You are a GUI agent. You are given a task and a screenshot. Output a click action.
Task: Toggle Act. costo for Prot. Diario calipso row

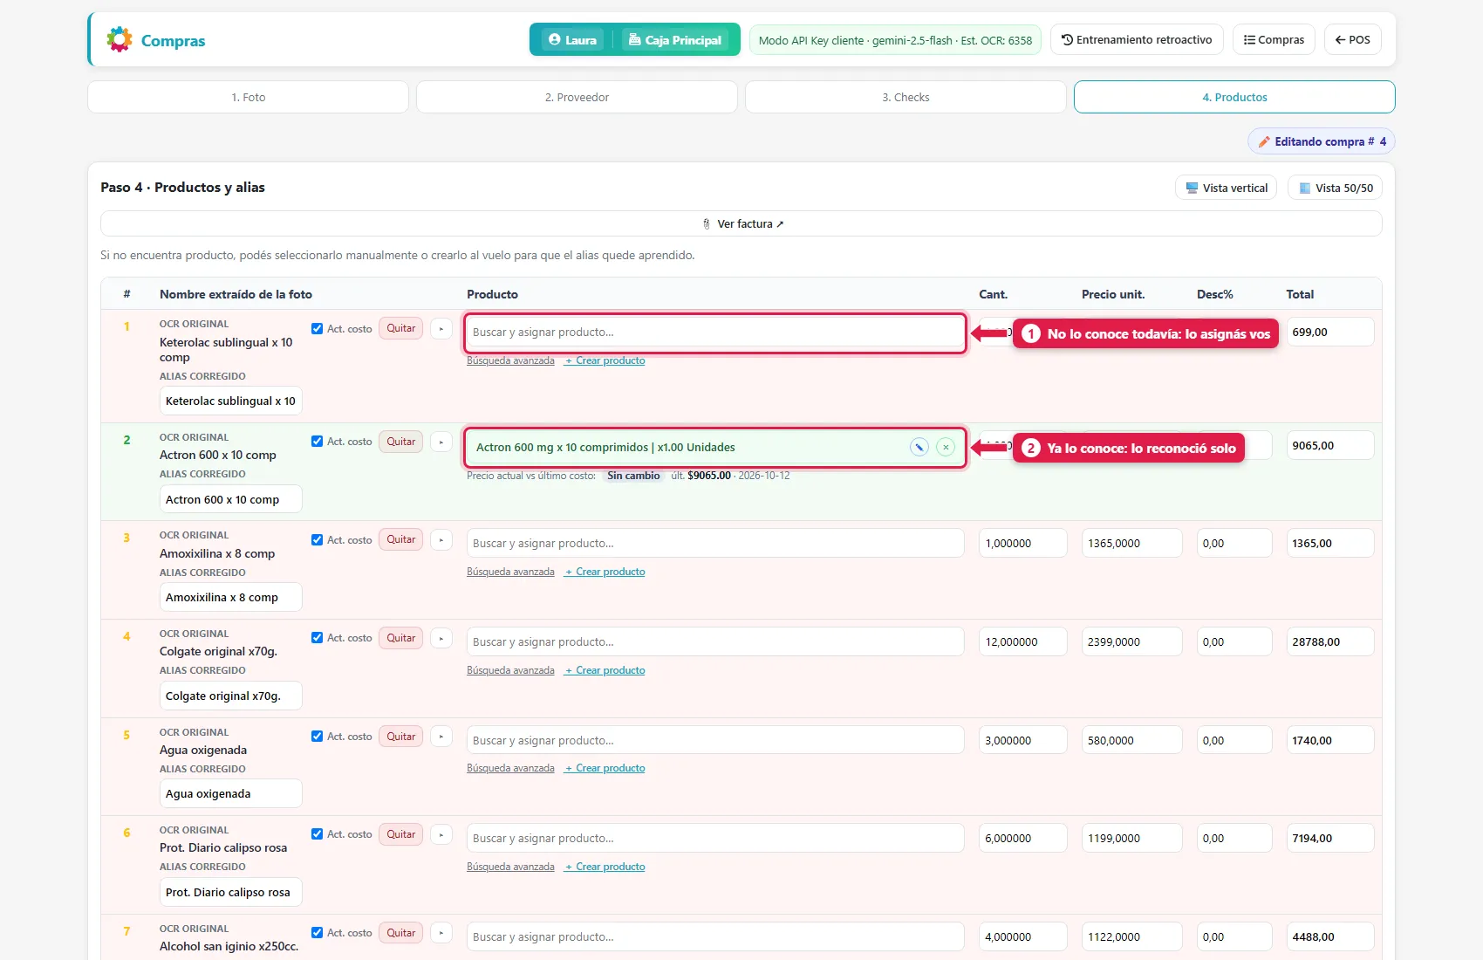click(317, 834)
